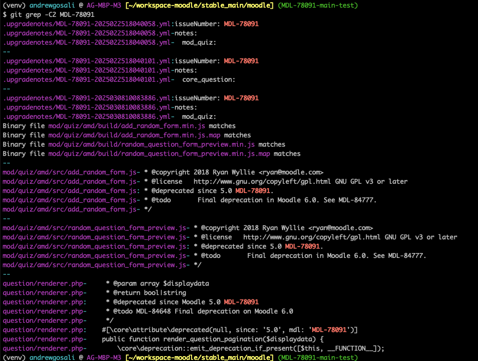Viewport: 478px width, 361px height.
Task: Click the yellow workspace path in first prompt line
Action: pyautogui.click(x=199, y=5)
